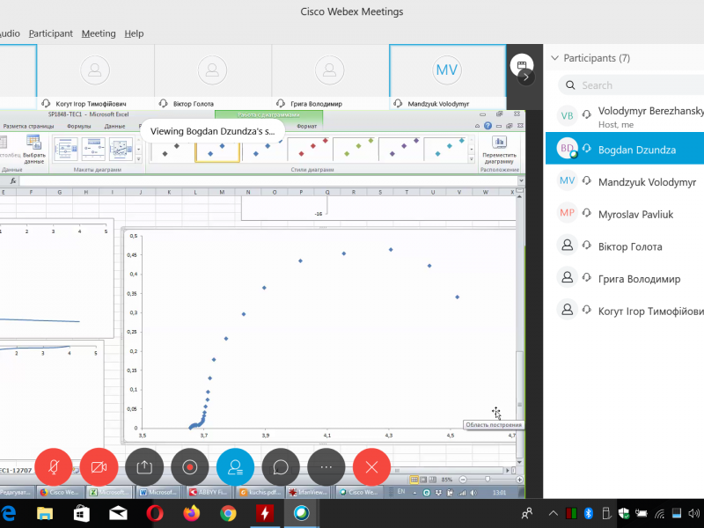Screen dimensions: 704x528
Task: Open the Meeting menu
Action: 99,33
